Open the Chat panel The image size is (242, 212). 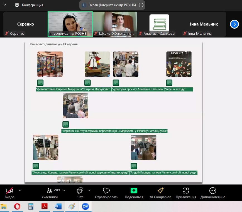tap(80, 191)
